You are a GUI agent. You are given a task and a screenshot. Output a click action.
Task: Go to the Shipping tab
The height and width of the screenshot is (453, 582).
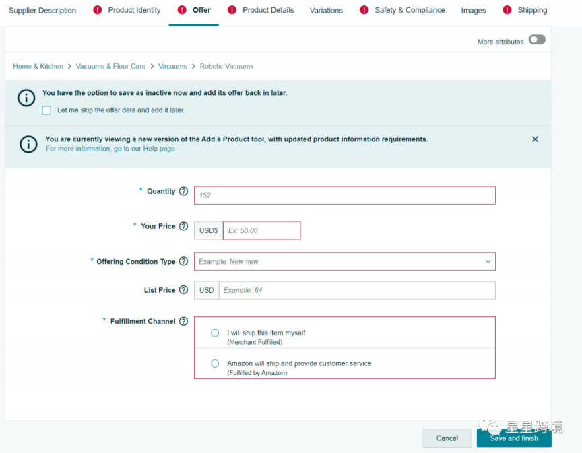click(532, 10)
